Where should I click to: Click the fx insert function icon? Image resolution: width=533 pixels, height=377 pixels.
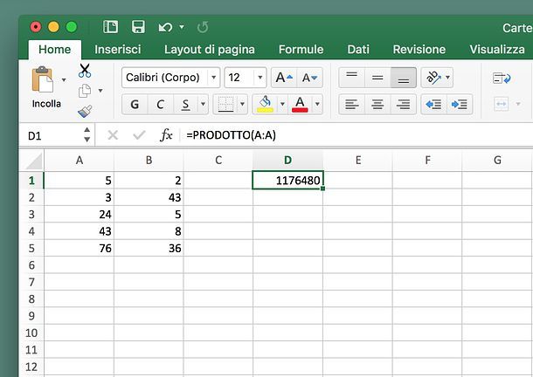(166, 135)
